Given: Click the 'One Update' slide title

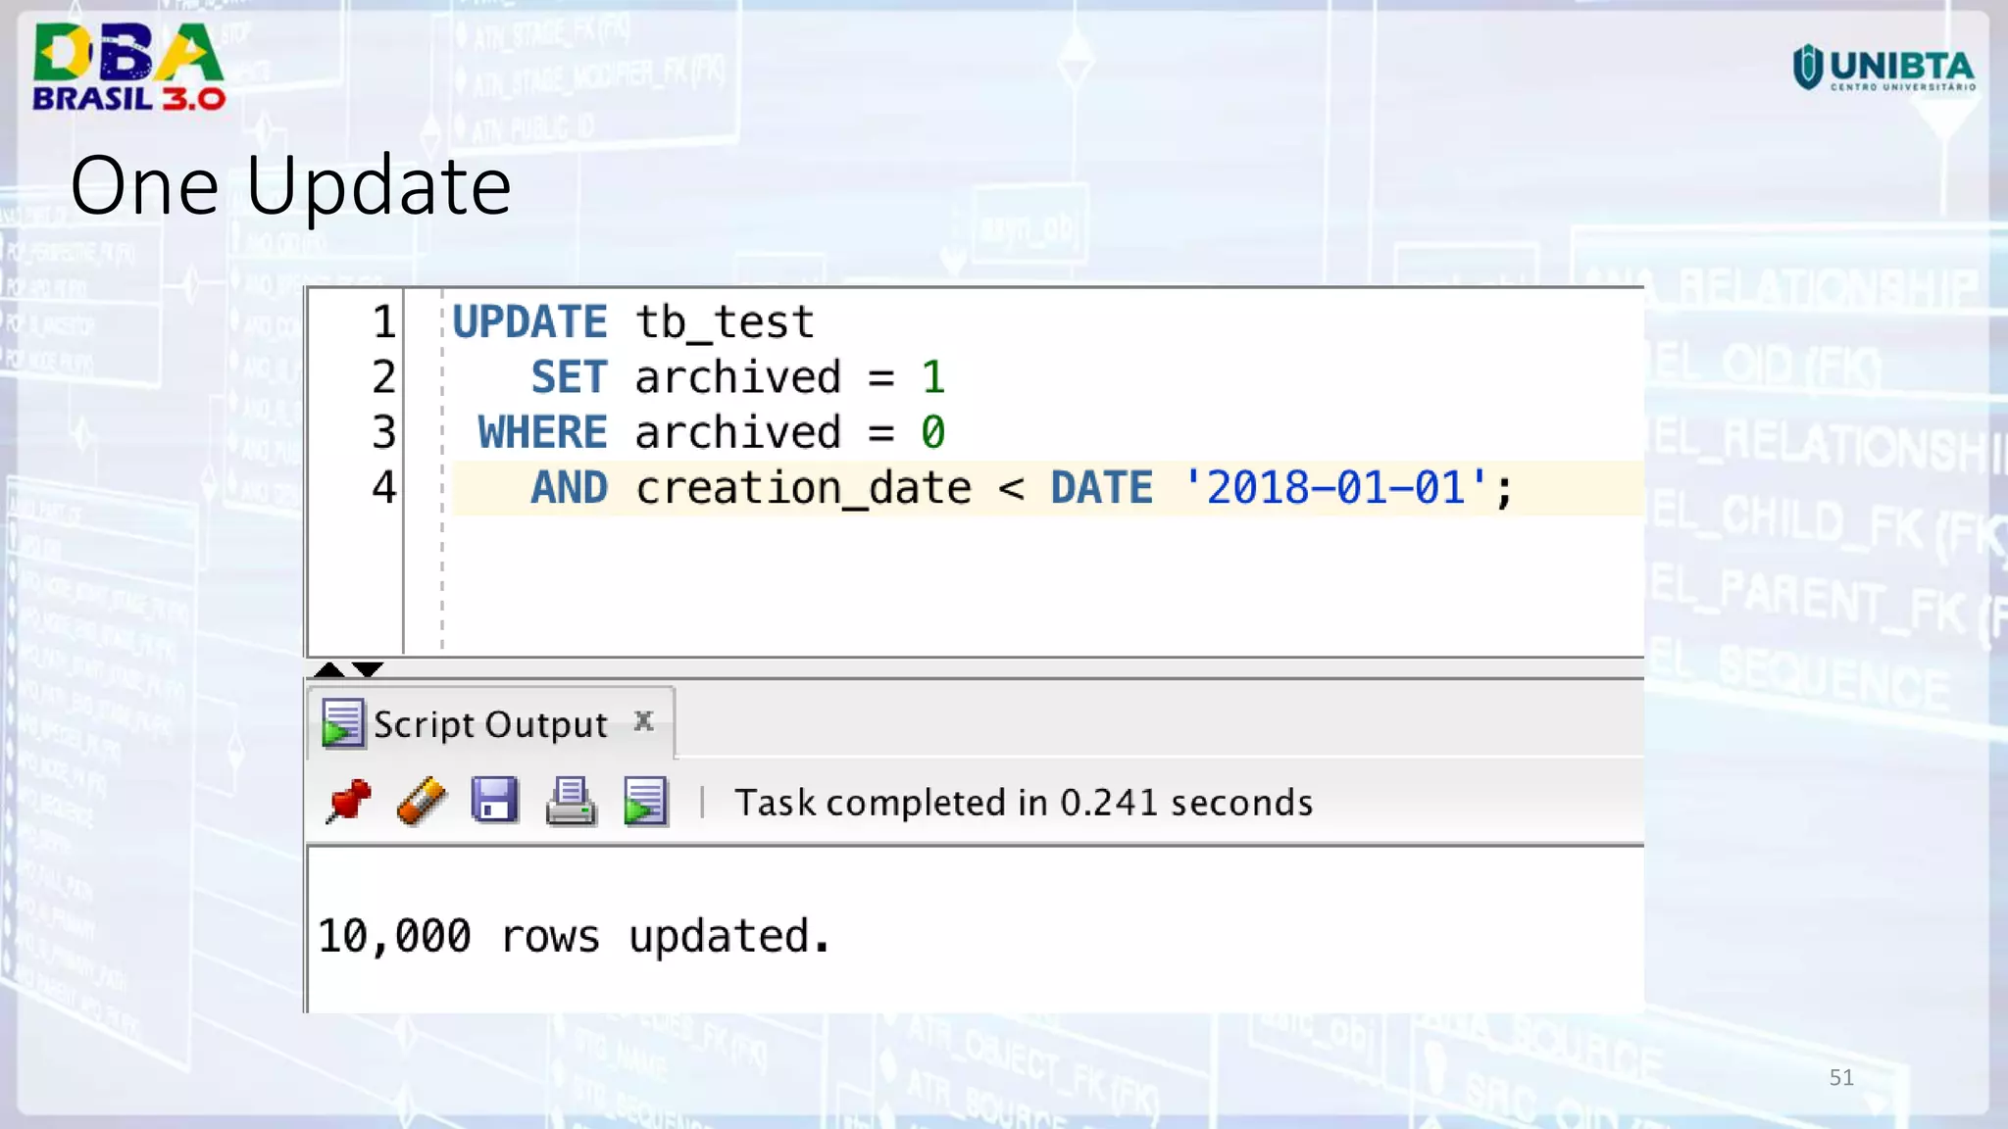Looking at the screenshot, I should point(290,185).
